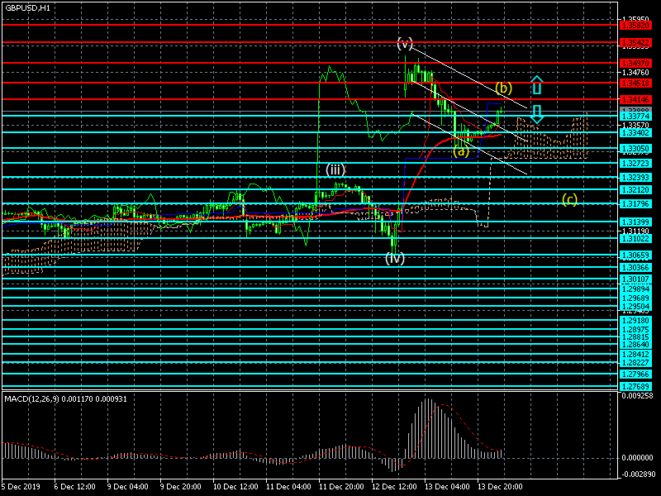Click the MACD histogram peak

(428, 403)
